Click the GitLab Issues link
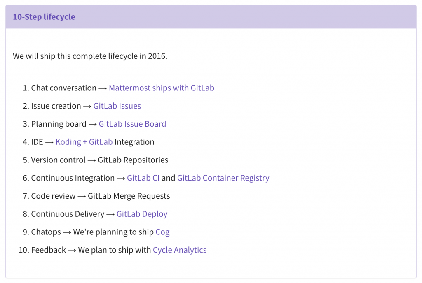The width and height of the screenshot is (422, 283). point(117,106)
